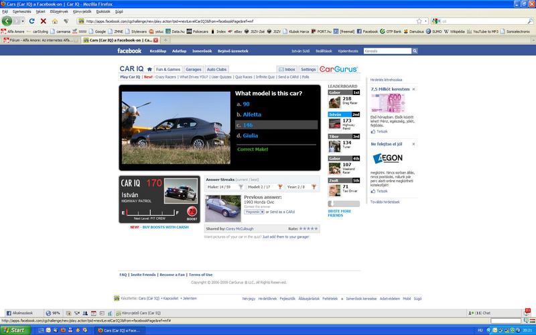
Task: Open the Infinite Quiz link
Action: tap(265, 77)
